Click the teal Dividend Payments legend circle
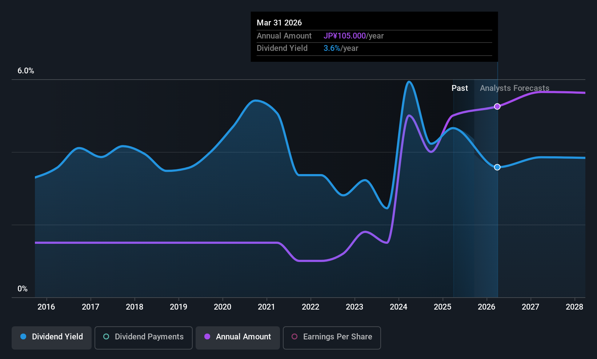The image size is (597, 359). click(106, 336)
